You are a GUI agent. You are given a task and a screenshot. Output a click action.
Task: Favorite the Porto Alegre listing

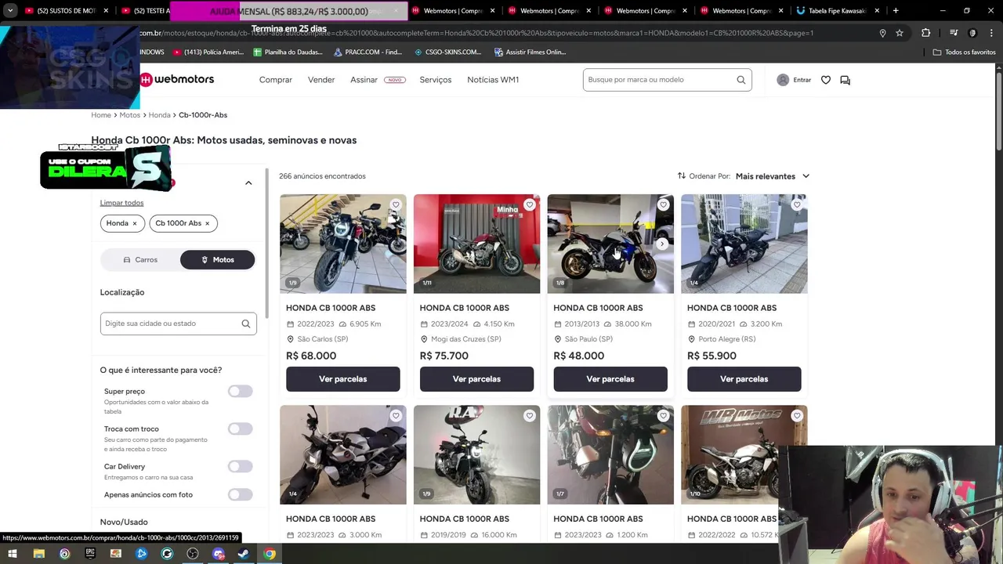(x=797, y=205)
